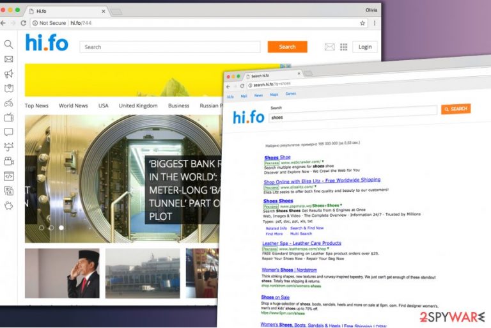Select the first carousel slide dot
The height and width of the screenshot is (328, 491).
[x=42, y=228]
